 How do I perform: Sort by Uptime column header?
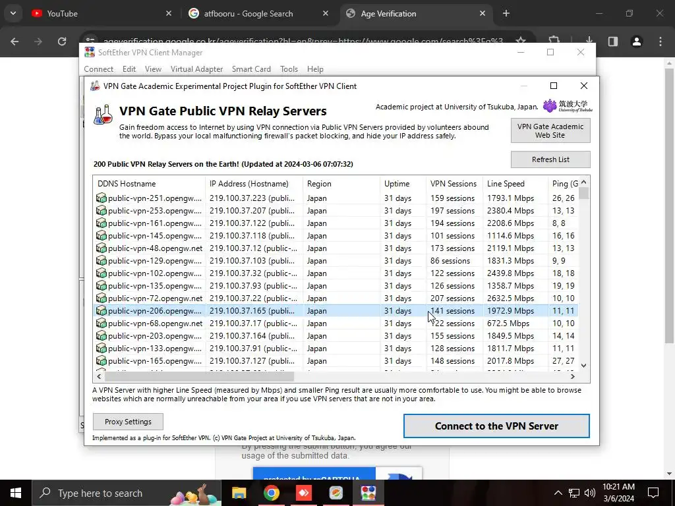pyautogui.click(x=403, y=184)
